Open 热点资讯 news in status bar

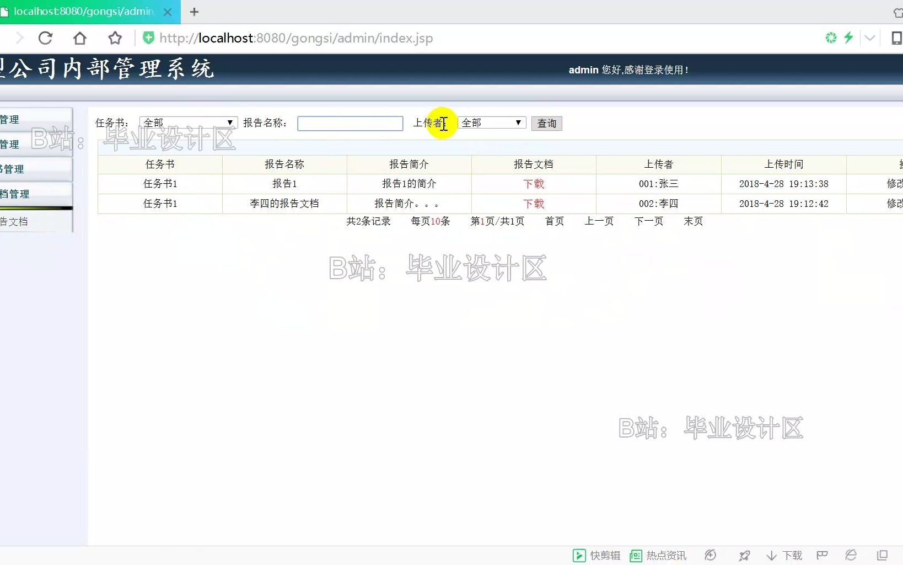click(658, 556)
